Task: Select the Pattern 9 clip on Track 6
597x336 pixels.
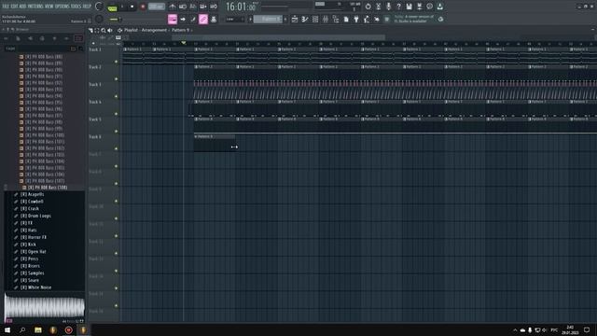Action: 215,143
